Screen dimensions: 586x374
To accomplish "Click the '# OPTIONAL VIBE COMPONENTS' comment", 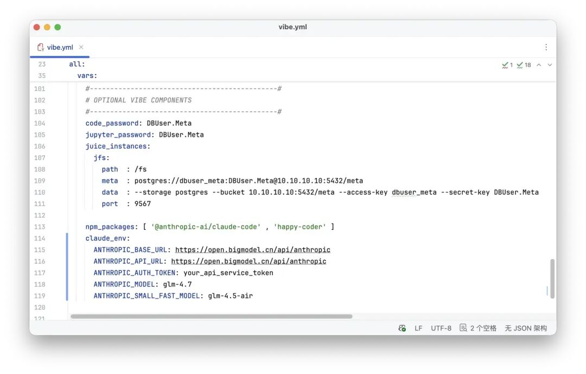I will [x=138, y=100].
